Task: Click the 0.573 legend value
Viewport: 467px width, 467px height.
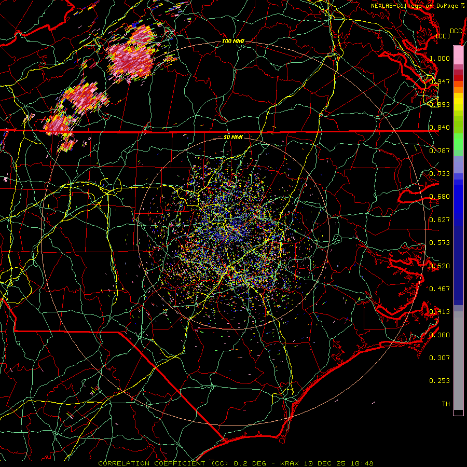Action: (x=439, y=243)
